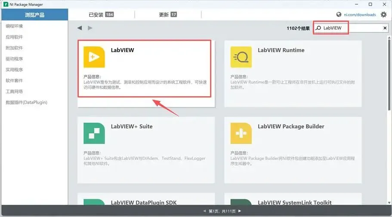
Task: Click the 第1页, 共111页 page indicator
Action: coord(222,211)
